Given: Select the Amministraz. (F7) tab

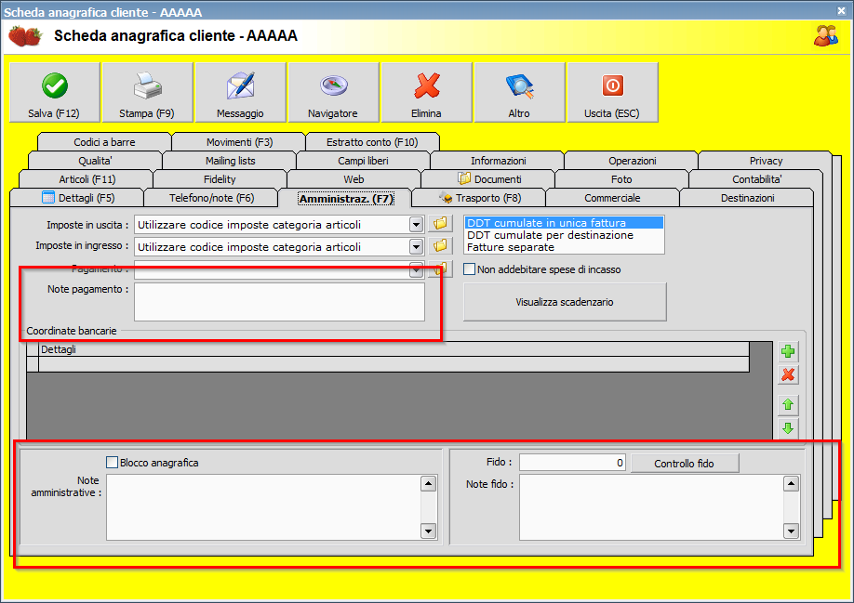Looking at the screenshot, I should tap(345, 199).
